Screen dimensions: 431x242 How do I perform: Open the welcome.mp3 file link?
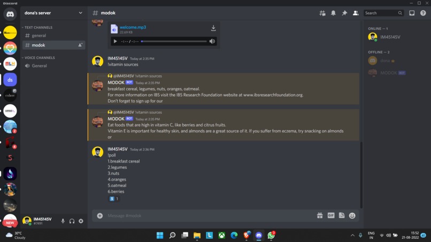point(133,27)
